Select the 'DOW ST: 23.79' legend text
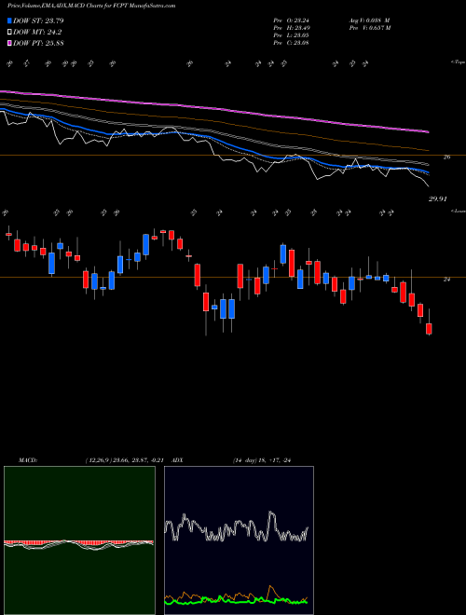Screen dimensions: 466x615 coord(38,20)
